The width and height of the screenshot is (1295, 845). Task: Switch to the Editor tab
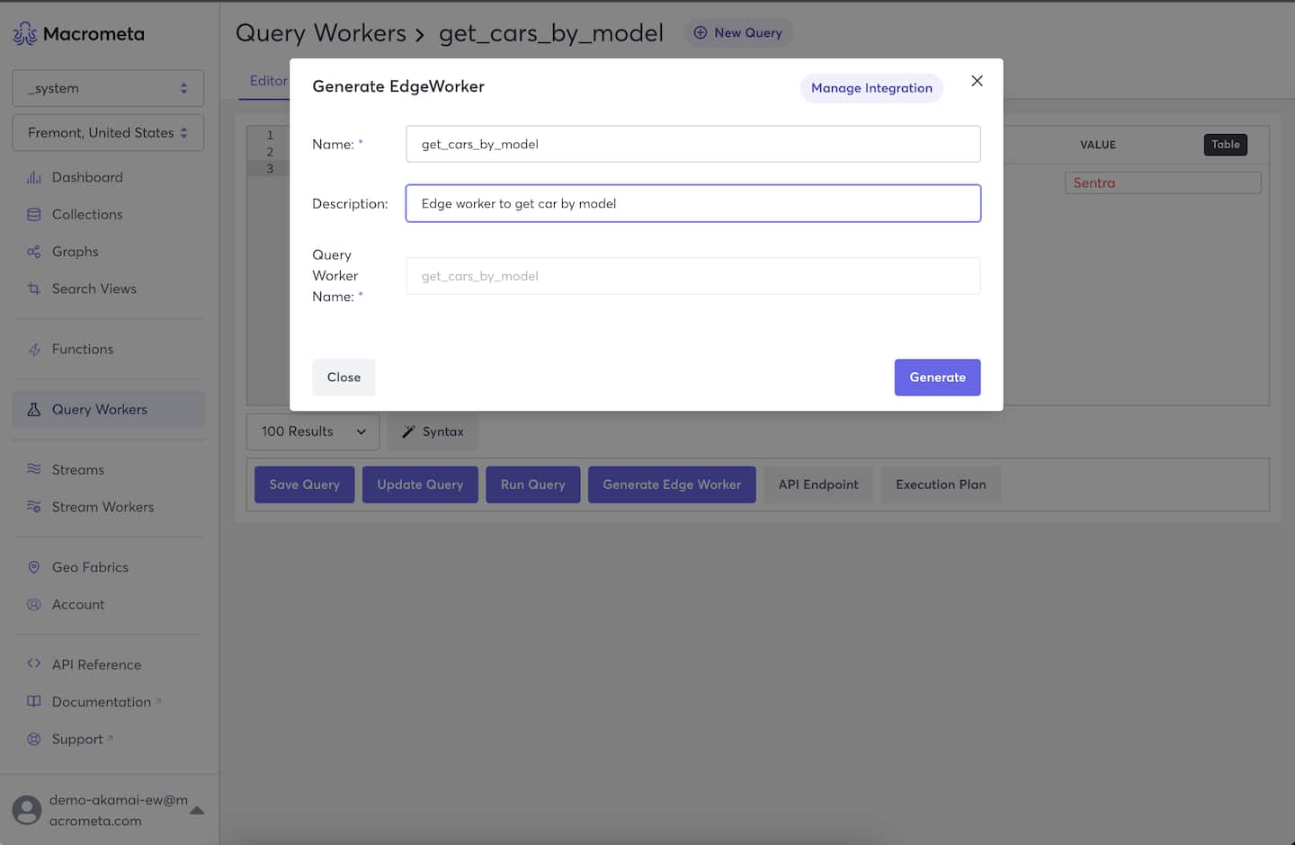coord(268,81)
